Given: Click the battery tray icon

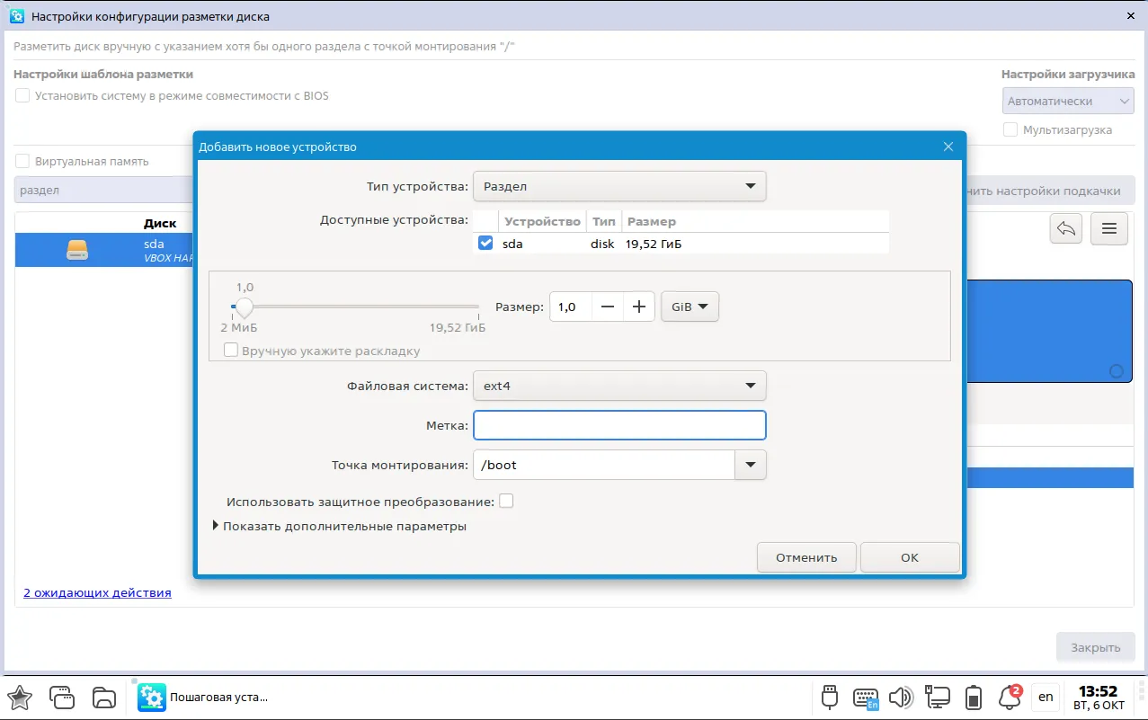Looking at the screenshot, I should point(974,697).
